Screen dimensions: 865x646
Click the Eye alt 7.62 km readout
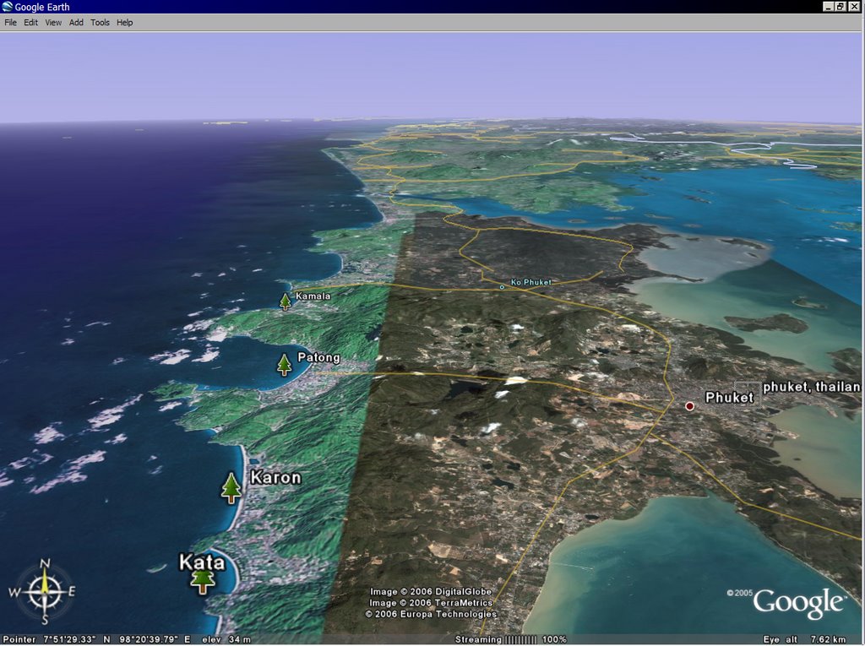(x=804, y=639)
